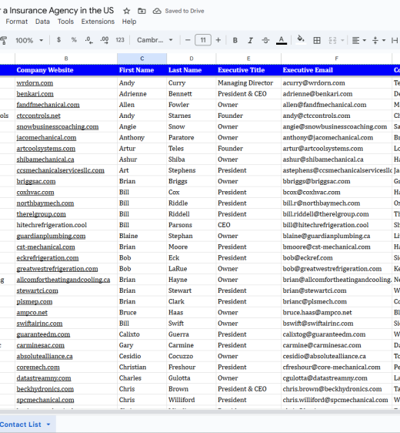This screenshot has width=400, height=433.
Task: Decrease decimal places icon
Action: click(x=88, y=40)
